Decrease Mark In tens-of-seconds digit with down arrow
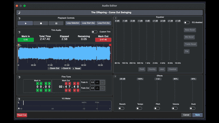 37,90
